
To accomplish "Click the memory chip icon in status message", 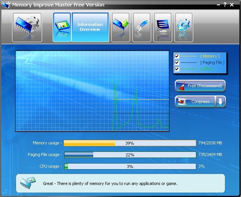I will (28, 183).
